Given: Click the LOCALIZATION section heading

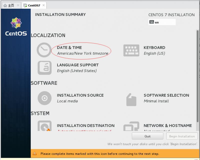Looking at the screenshot, I should point(48,35).
